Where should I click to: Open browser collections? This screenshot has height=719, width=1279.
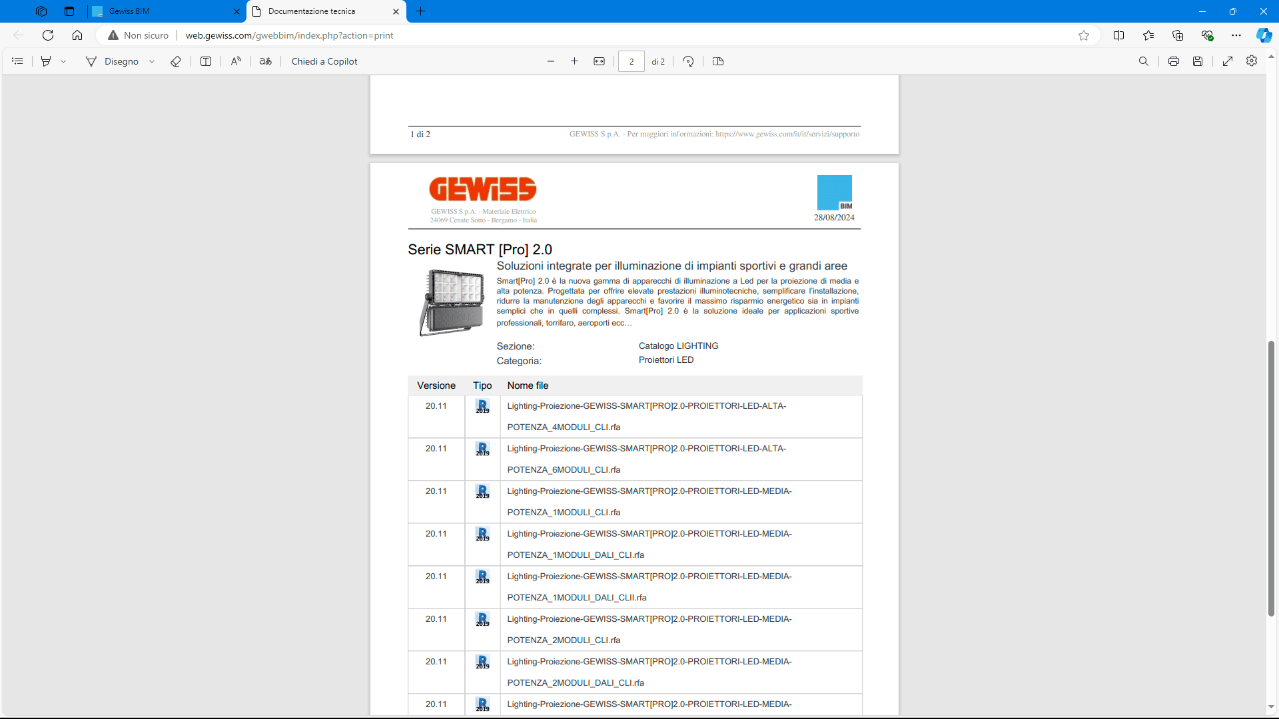[x=1178, y=35]
